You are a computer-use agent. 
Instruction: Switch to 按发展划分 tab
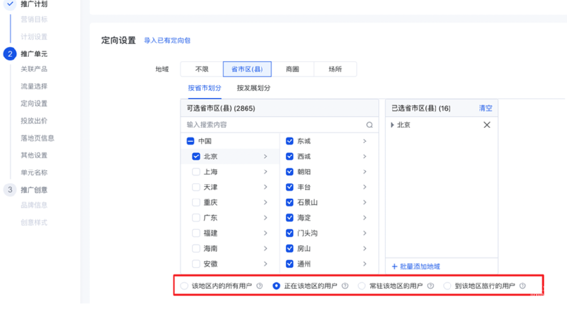[253, 88]
